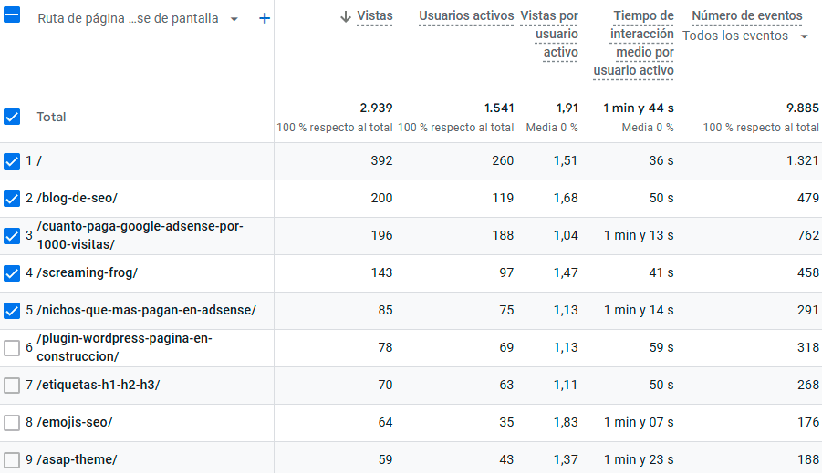The height and width of the screenshot is (473, 822).
Task: Toggle the select-all checkbox in header
Action: pos(12,15)
